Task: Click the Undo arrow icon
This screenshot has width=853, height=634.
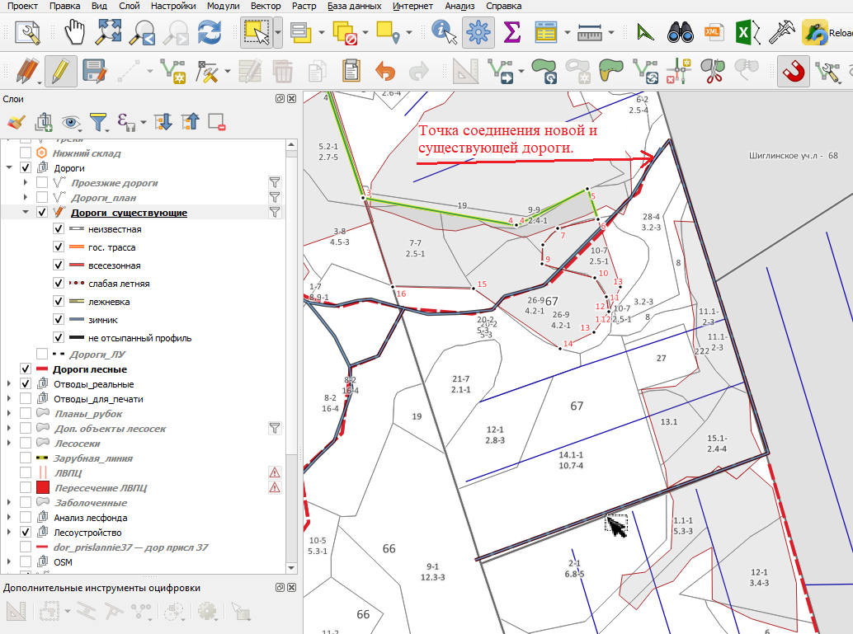Action: pyautogui.click(x=385, y=71)
